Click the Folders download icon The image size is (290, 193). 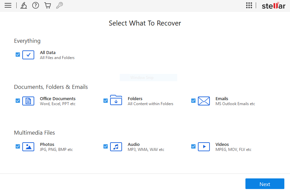pos(116,100)
